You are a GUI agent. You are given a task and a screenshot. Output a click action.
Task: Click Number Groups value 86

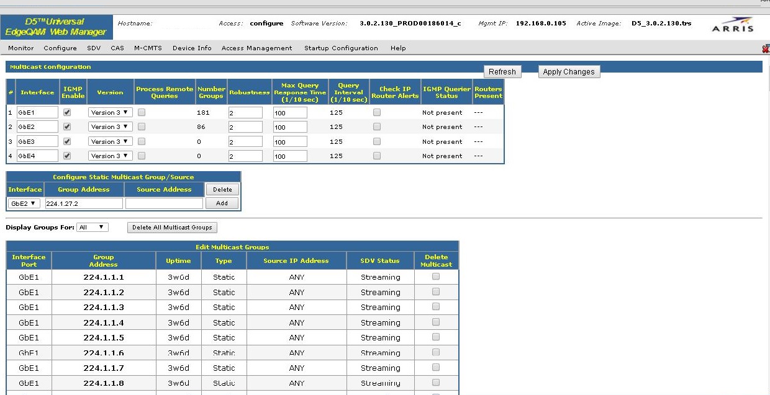tap(201, 127)
